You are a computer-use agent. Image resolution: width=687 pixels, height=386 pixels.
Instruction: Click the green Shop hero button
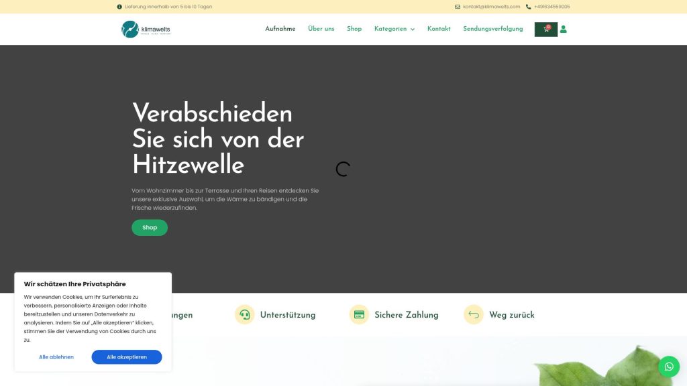coord(150,228)
